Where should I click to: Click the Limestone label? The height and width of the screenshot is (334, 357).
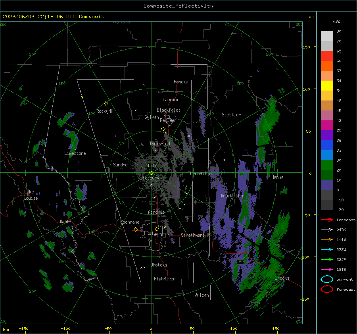coord(75,153)
